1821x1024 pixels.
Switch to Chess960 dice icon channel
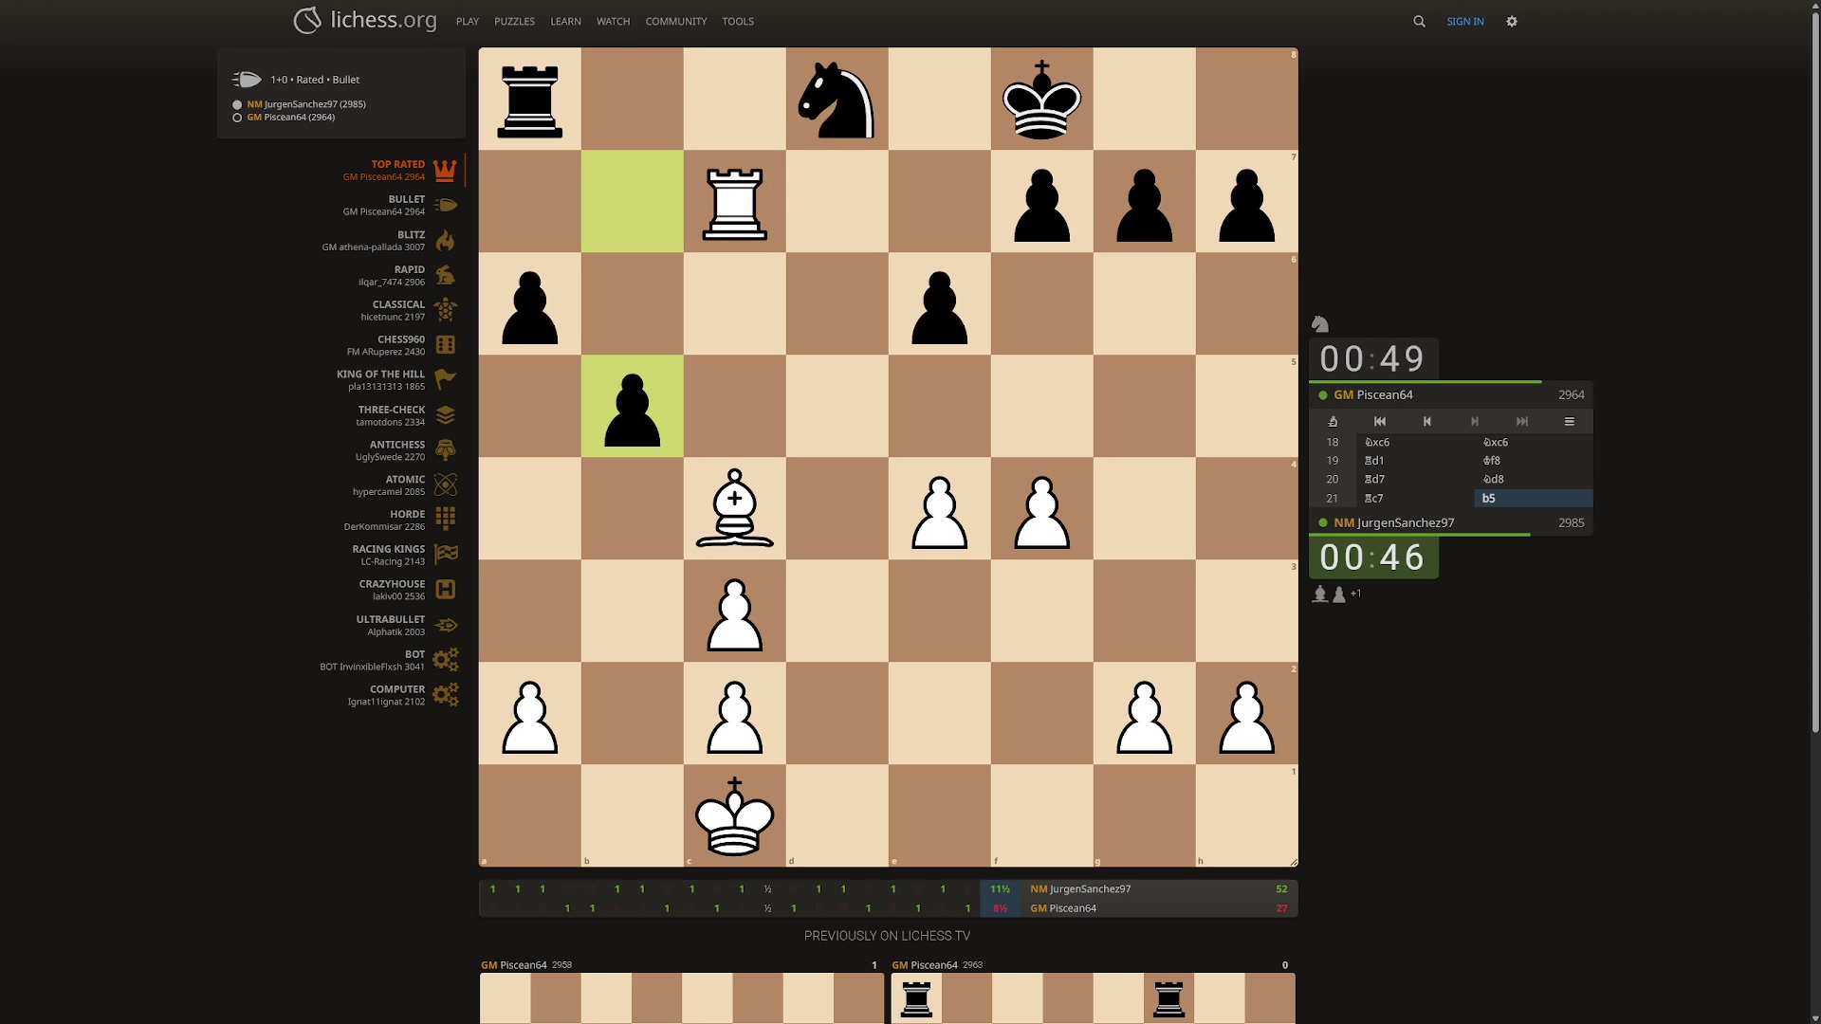[445, 345]
